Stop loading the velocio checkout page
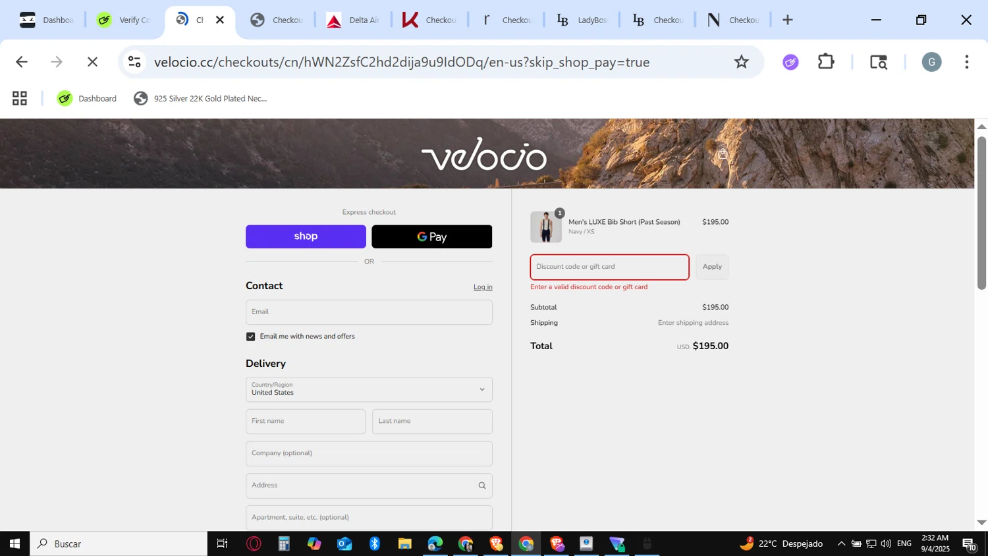 (92, 62)
